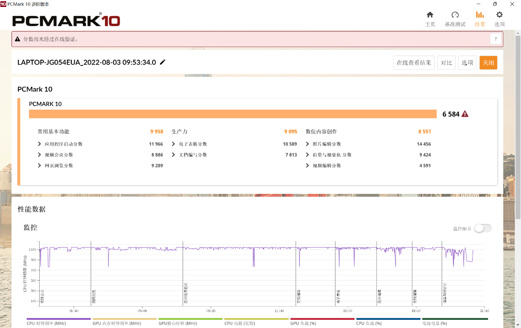Click the value 4 591
521x328 pixels.
425,166
